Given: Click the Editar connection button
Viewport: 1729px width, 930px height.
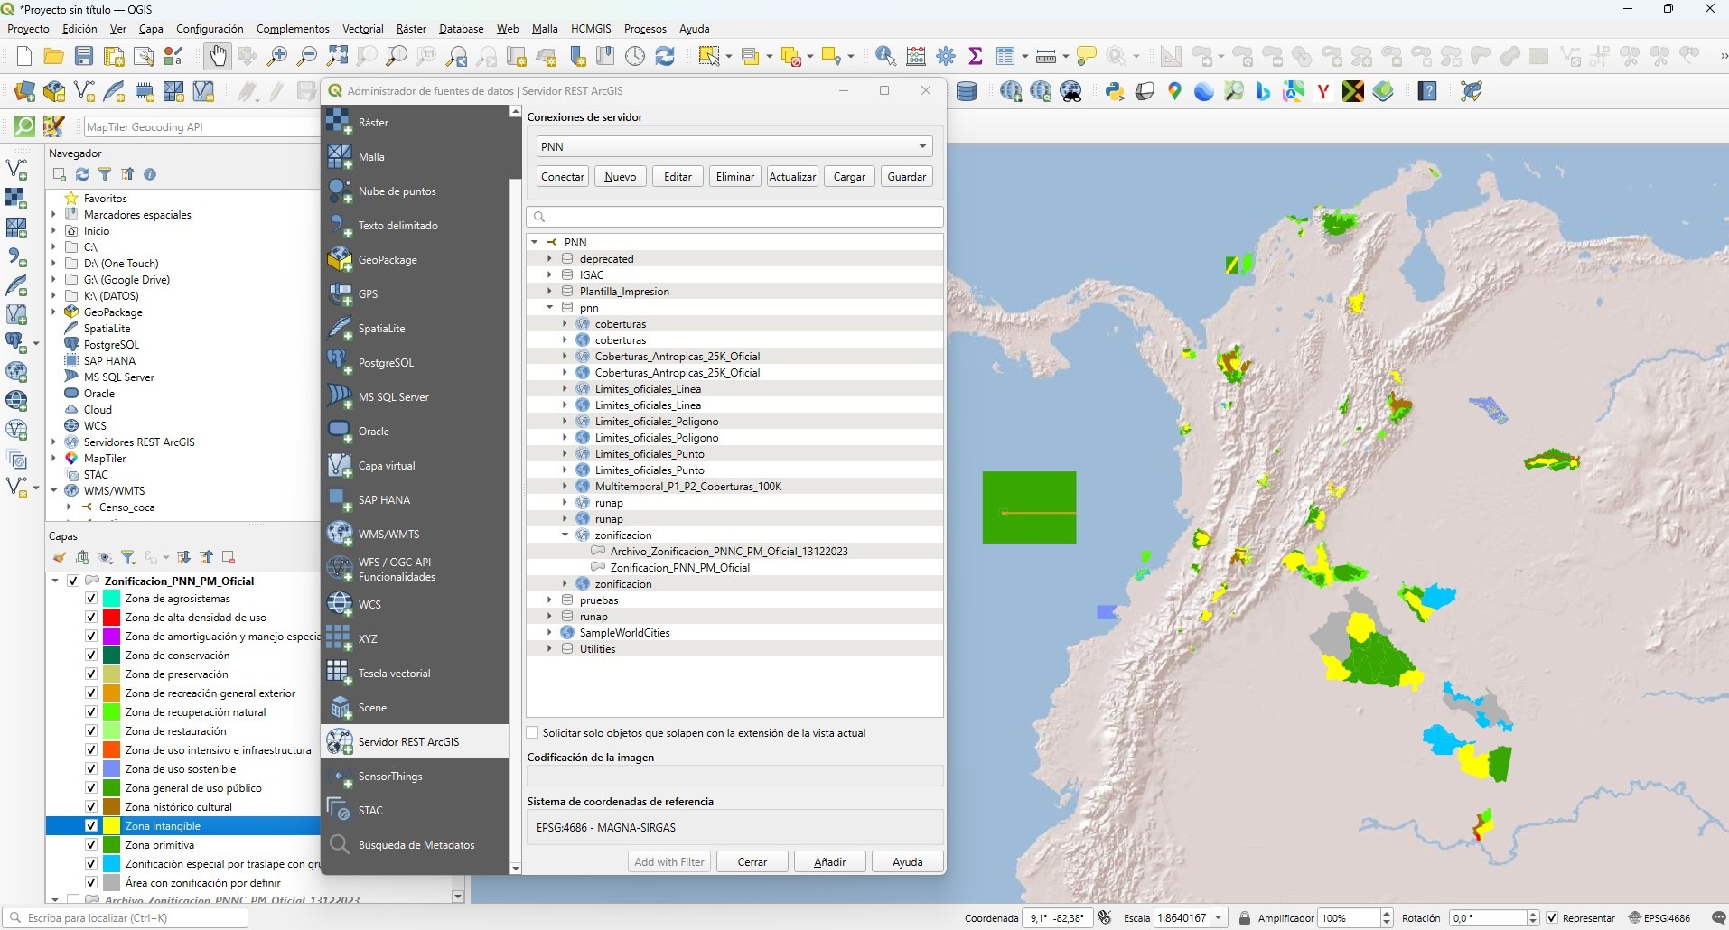Looking at the screenshot, I should (x=678, y=176).
